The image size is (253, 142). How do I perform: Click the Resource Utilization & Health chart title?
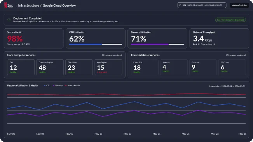coord(23,85)
